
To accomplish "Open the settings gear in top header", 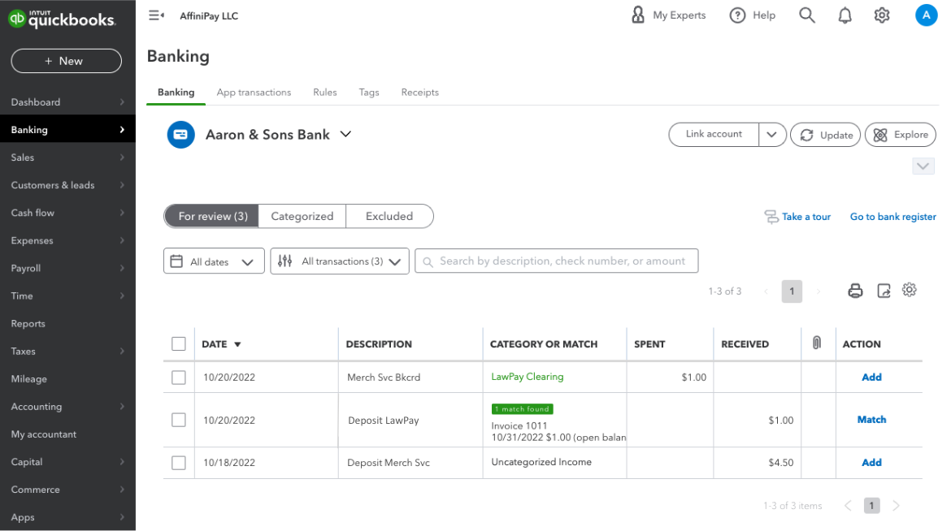I will pyautogui.click(x=882, y=15).
